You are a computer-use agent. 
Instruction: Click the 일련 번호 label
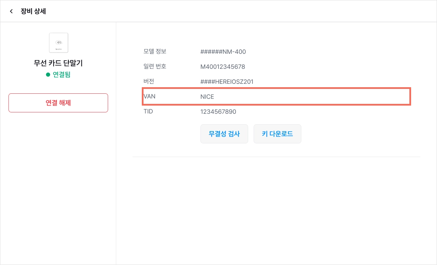coord(155,66)
